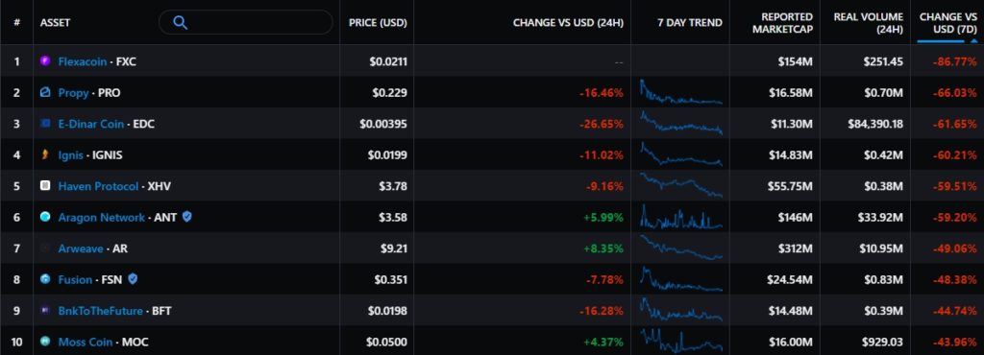Image resolution: width=984 pixels, height=355 pixels.
Task: Click the Propy logo icon
Action: tap(45, 93)
